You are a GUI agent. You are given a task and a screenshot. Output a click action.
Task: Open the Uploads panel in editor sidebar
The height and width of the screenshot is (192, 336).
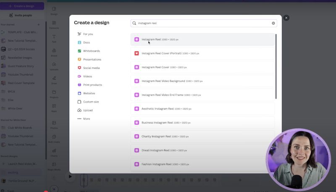click(54, 66)
